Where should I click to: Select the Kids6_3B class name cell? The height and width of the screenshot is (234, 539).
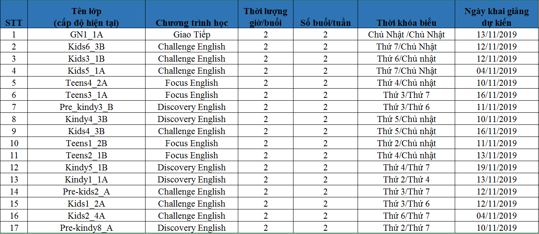click(x=86, y=47)
